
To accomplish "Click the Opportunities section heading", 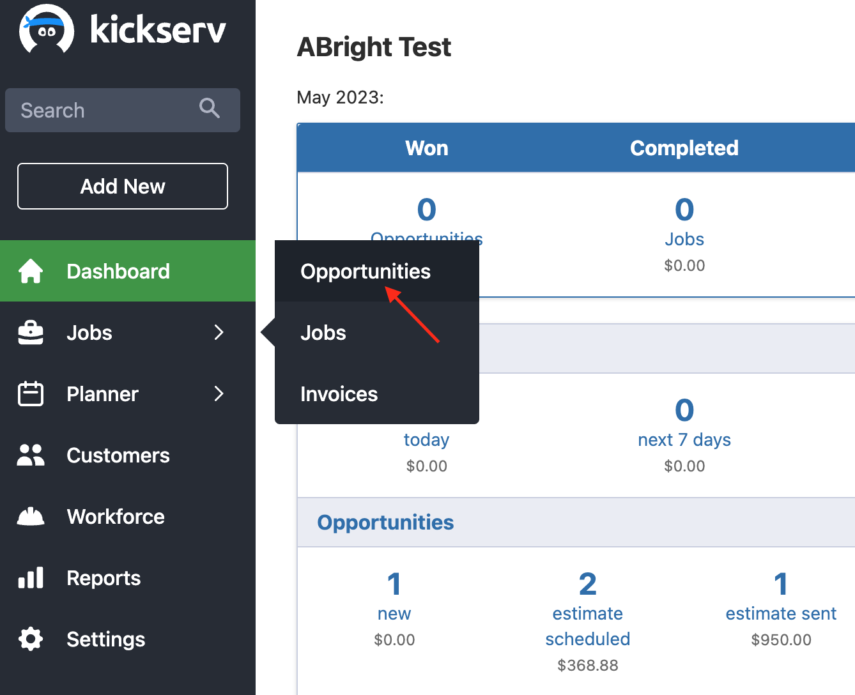I will (x=385, y=522).
